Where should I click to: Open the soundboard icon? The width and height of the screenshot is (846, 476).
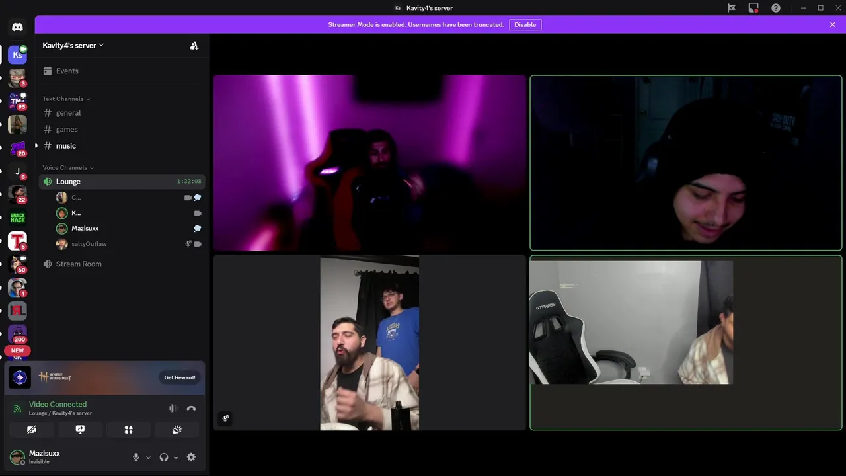[177, 430]
